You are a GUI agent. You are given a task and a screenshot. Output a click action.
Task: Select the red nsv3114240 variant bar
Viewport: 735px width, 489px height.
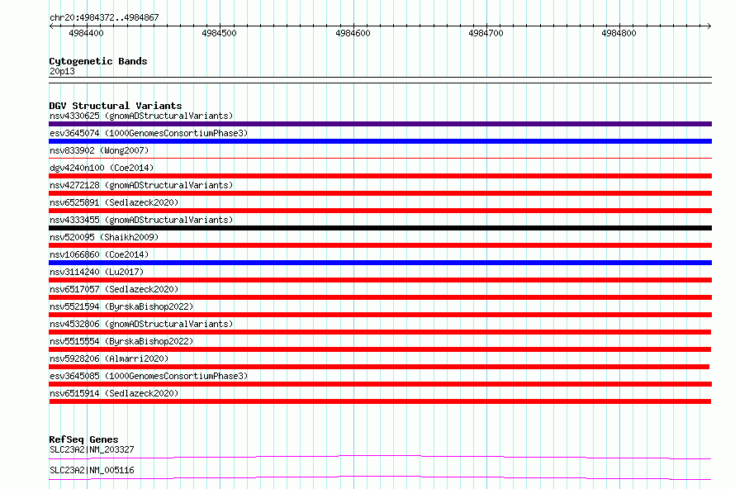click(x=380, y=280)
